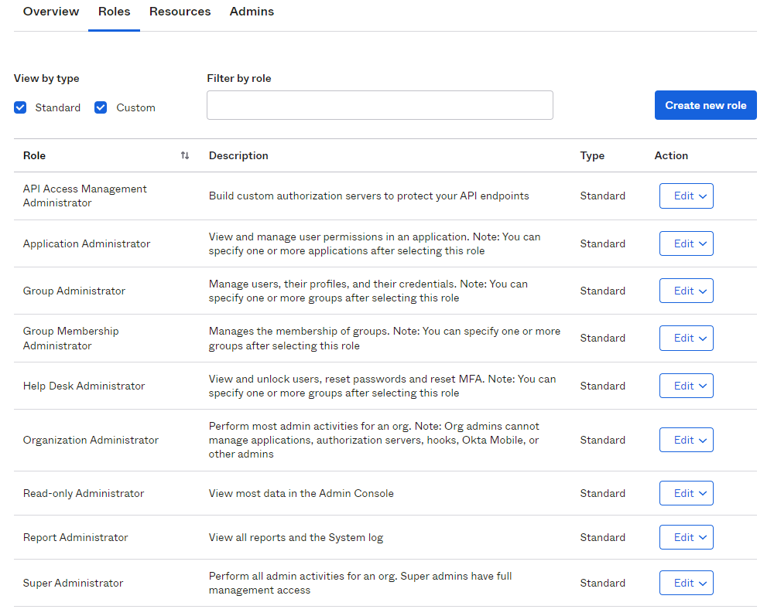Go to the Admins tab
This screenshot has width=774, height=616.
point(252,12)
